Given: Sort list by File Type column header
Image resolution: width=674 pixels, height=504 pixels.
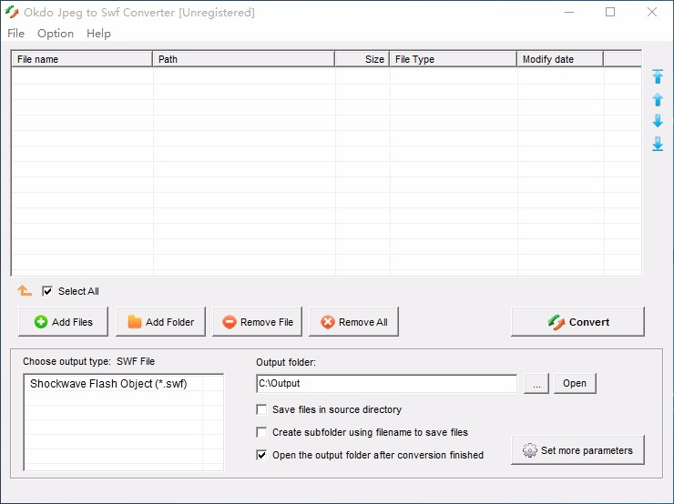Looking at the screenshot, I should 453,59.
